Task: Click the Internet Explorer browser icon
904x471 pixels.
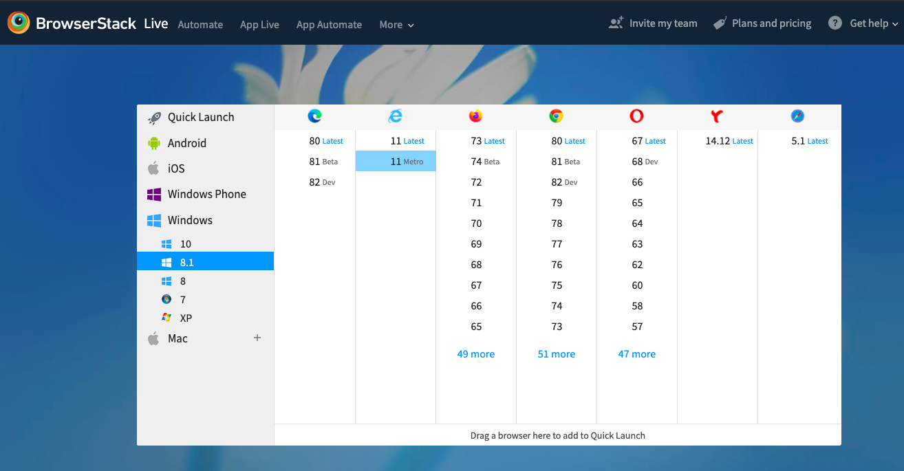Action: [395, 116]
